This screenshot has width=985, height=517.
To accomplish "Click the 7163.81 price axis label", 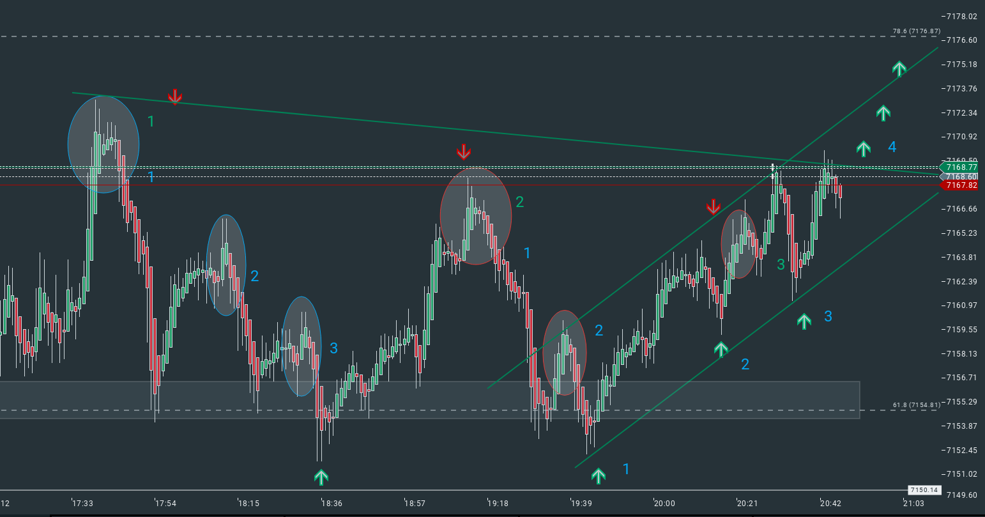I will [x=963, y=258].
